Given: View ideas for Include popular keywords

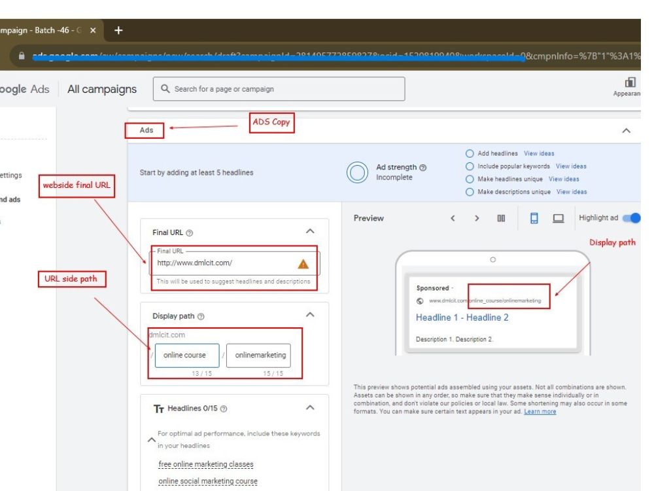Looking at the screenshot, I should [570, 166].
